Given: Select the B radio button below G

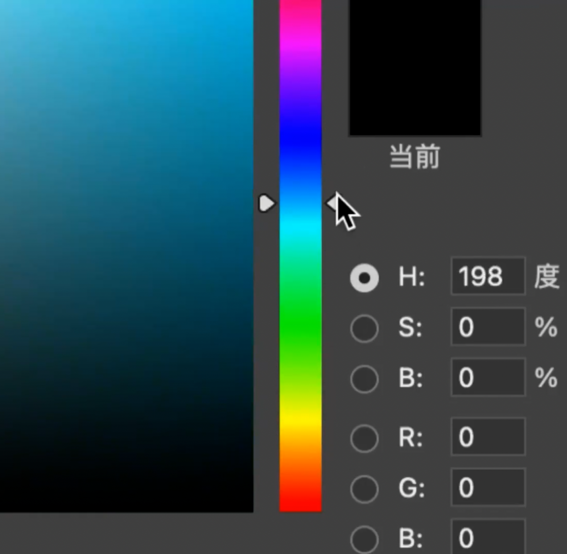Looking at the screenshot, I should [x=364, y=539].
